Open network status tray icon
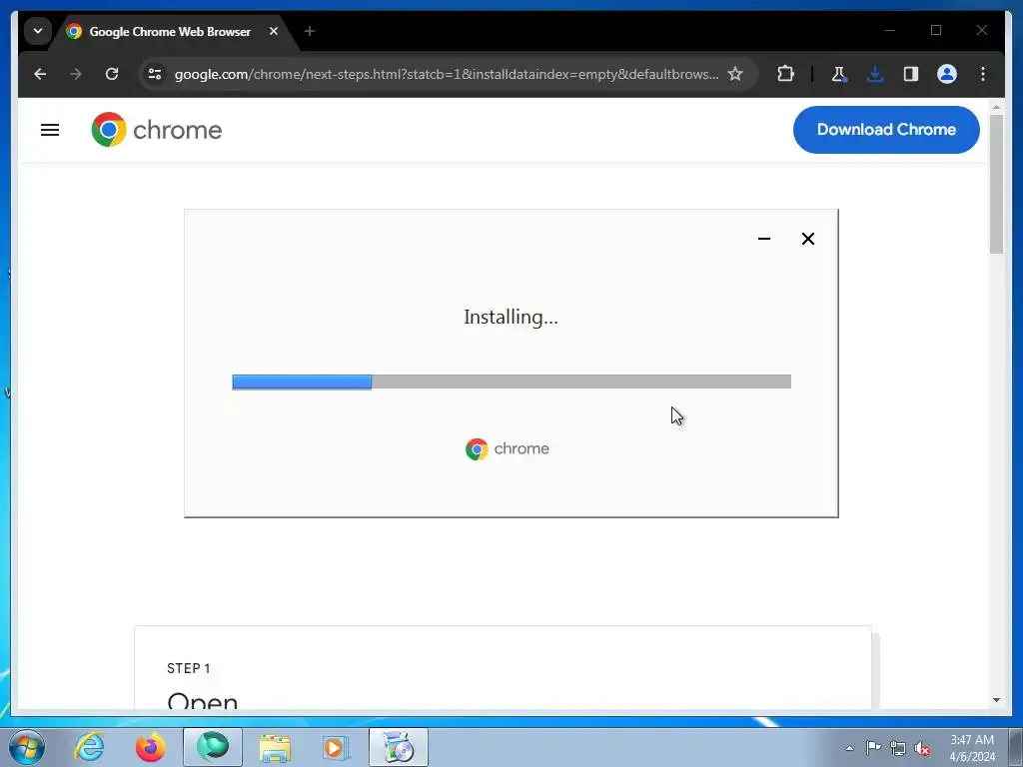 point(898,748)
